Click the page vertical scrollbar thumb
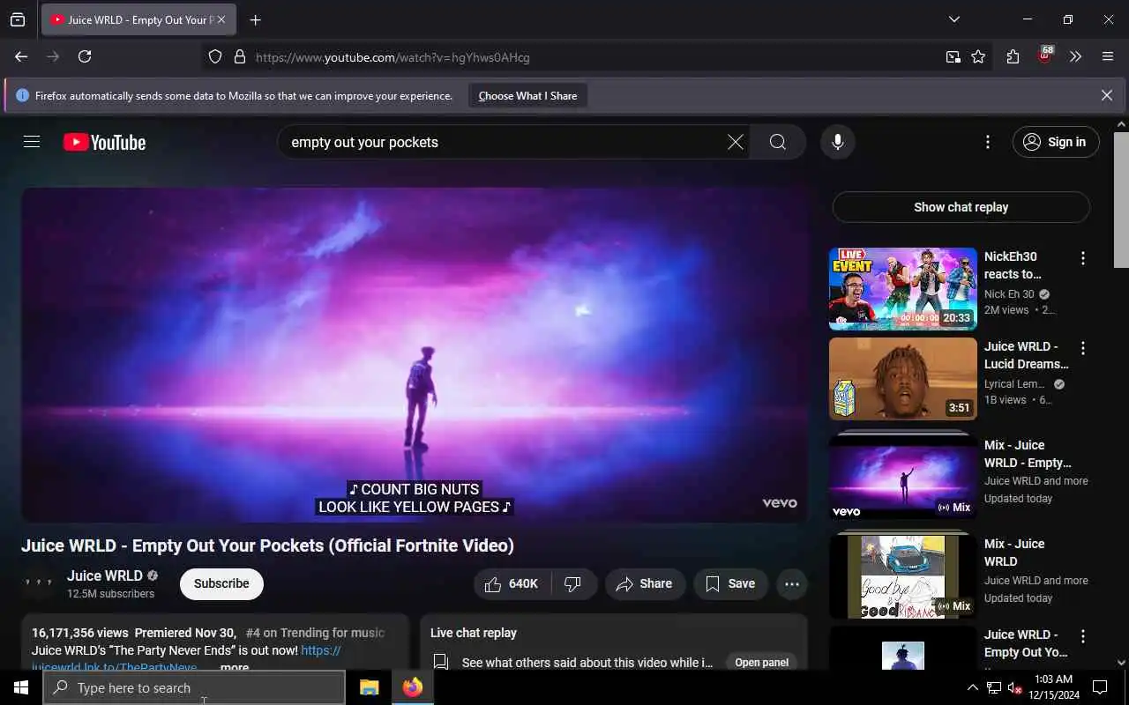Screen dimensions: 1129x705 1121,199
